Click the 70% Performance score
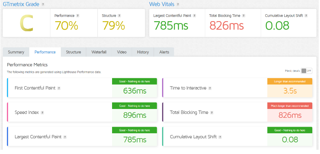The width and height of the screenshot is (320, 154). tap(66, 26)
